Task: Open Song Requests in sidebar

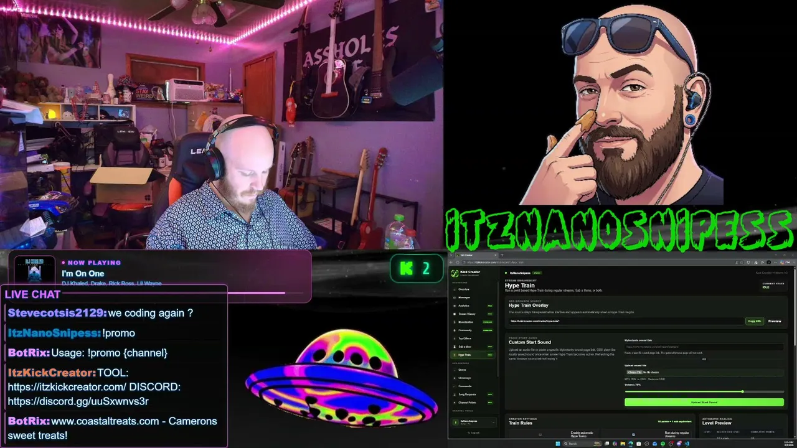Action: click(473, 394)
